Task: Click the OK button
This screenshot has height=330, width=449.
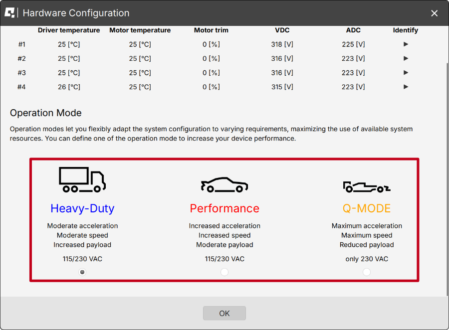Action: pyautogui.click(x=224, y=313)
